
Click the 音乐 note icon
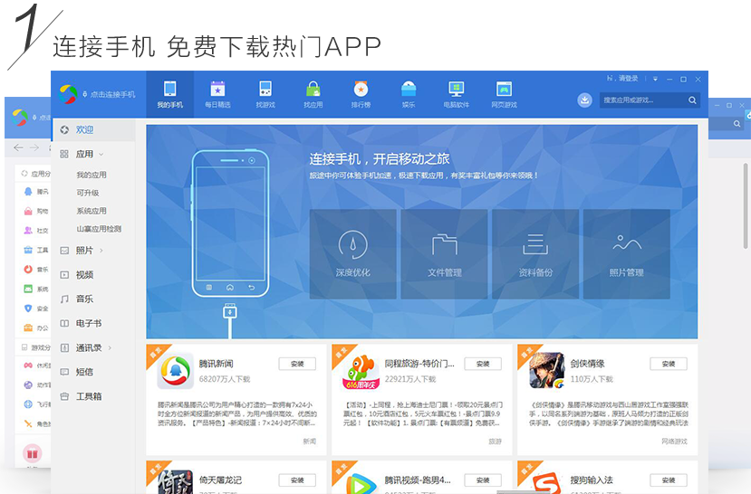pyautogui.click(x=64, y=299)
